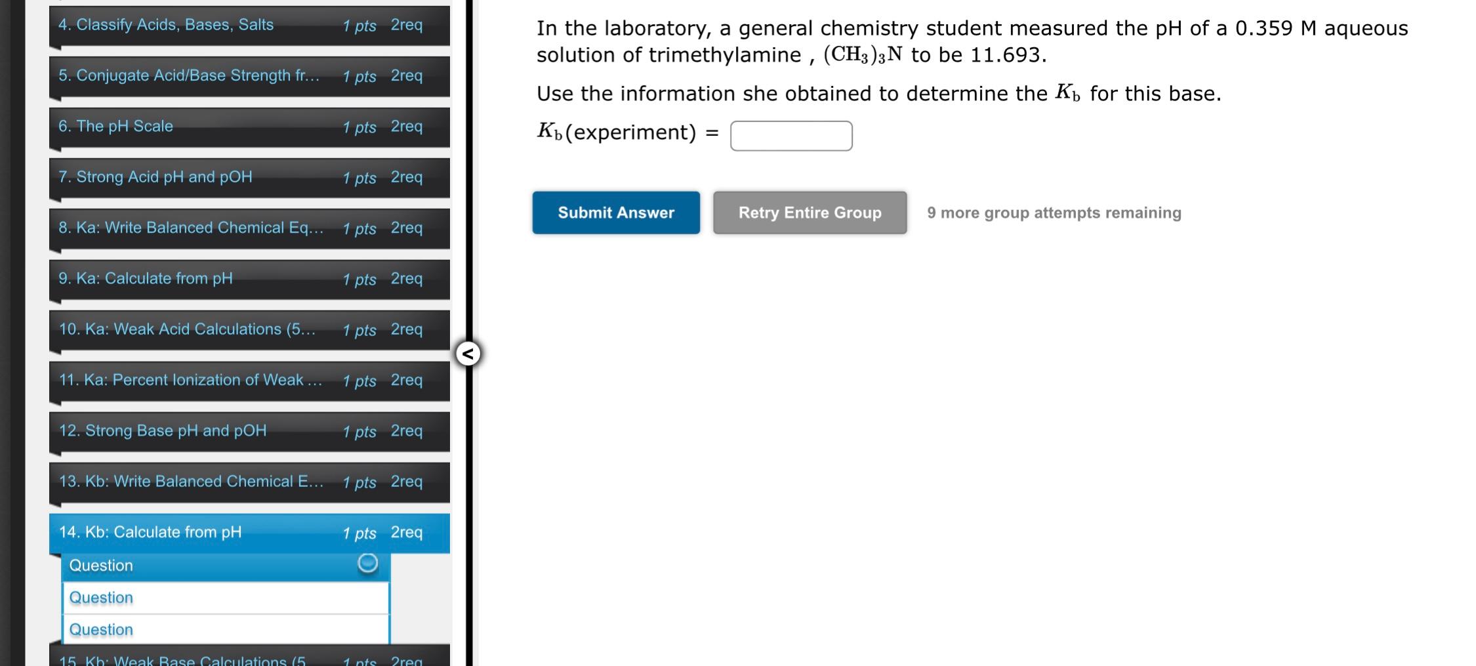Click the Retry Entire Group button

(810, 213)
